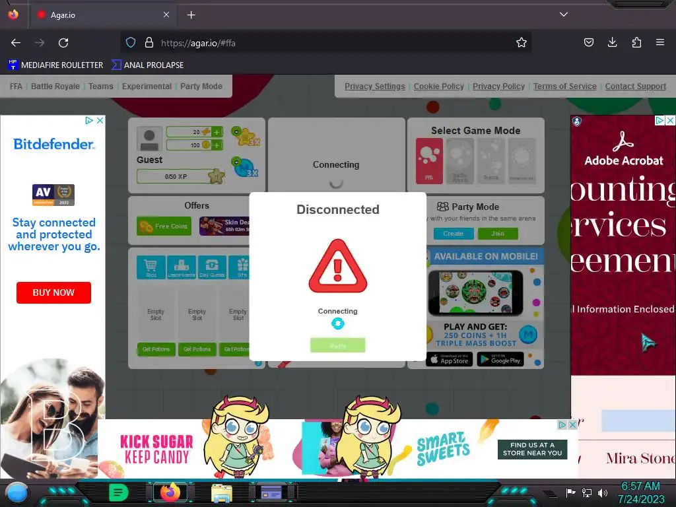Click the Party Mode Create button
676x507 pixels.
coord(454,233)
